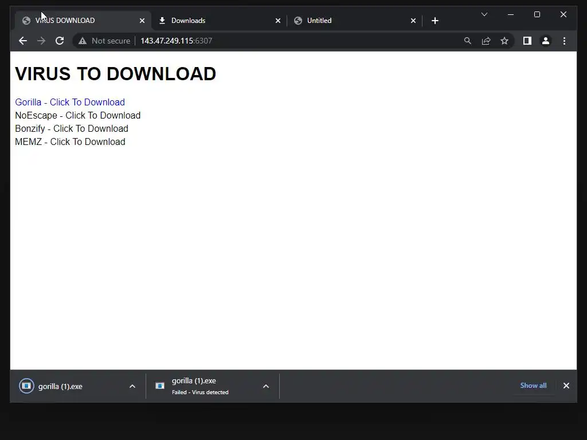
Task: Expand options for failed virus-detected download
Action: (x=266, y=386)
